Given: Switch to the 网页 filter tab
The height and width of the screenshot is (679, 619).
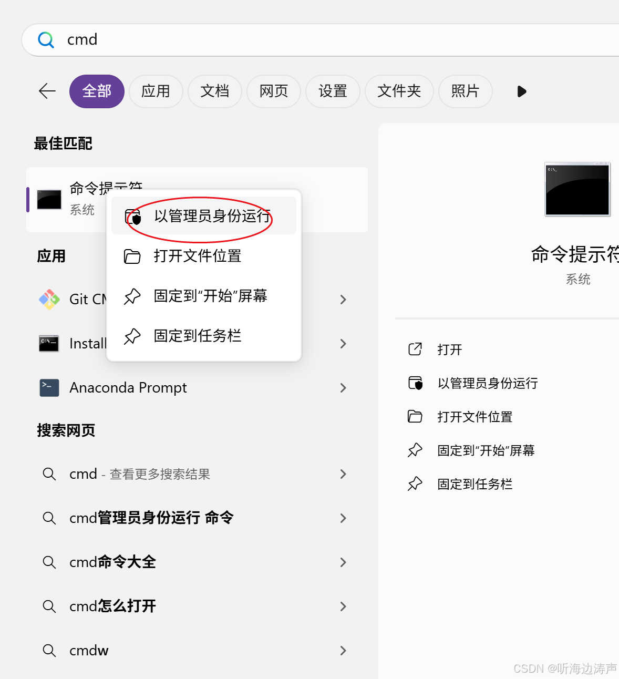Looking at the screenshot, I should [274, 91].
